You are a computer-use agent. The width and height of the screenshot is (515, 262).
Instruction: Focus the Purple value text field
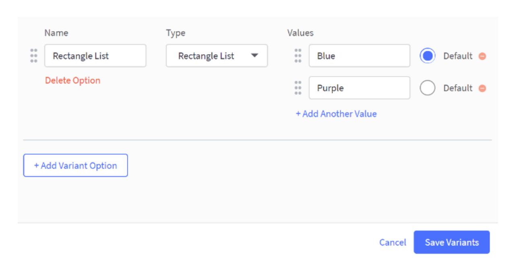(359, 88)
